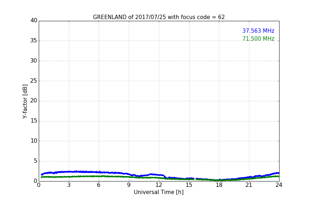Click y-axis tick label 35
This screenshot has width=310, height=207.
pos(34,41)
